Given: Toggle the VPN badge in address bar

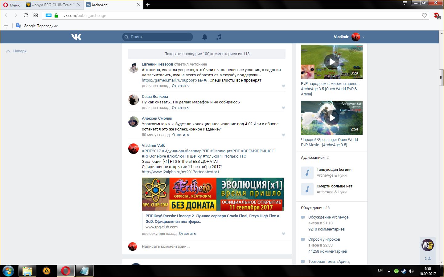Looking at the screenshot, I should pos(48,15).
